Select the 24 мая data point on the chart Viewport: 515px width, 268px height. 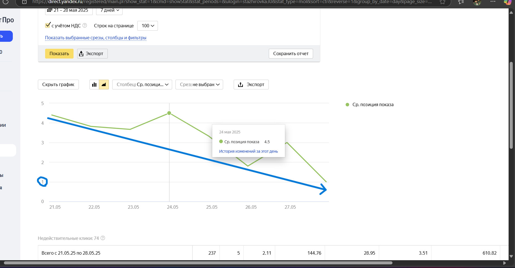click(169, 113)
